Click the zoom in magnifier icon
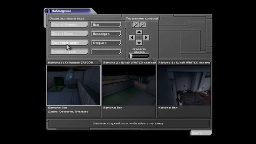The image size is (256, 144). pyautogui.click(x=136, y=25)
